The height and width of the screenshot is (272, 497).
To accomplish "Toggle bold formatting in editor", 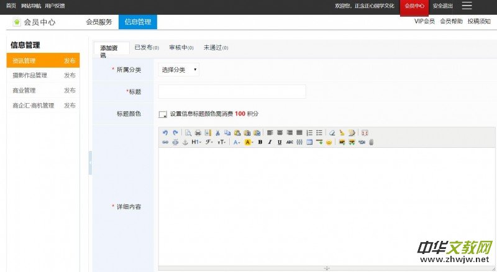I will click(x=260, y=142).
